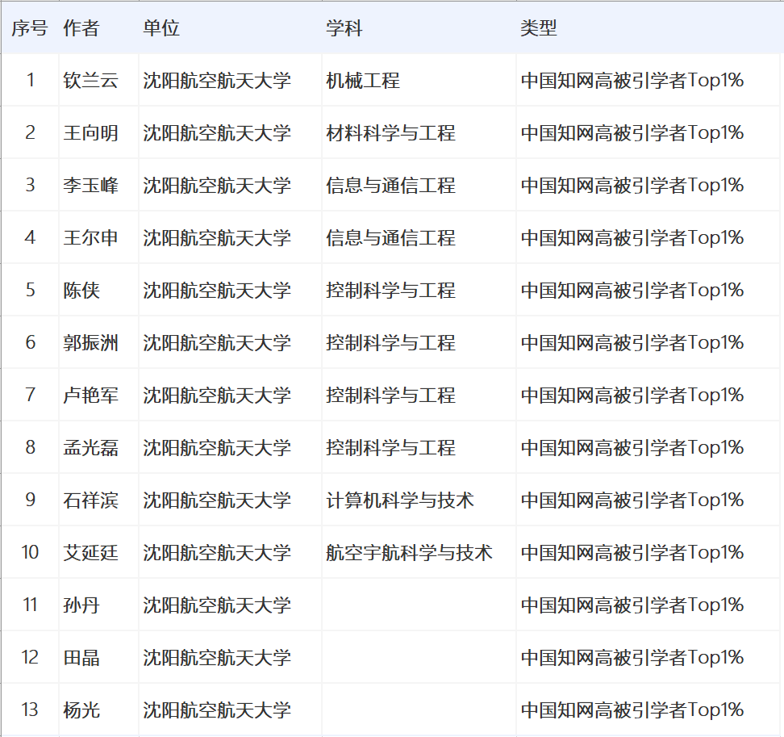Click author name 艾延廷
The image size is (784, 737).
click(90, 553)
